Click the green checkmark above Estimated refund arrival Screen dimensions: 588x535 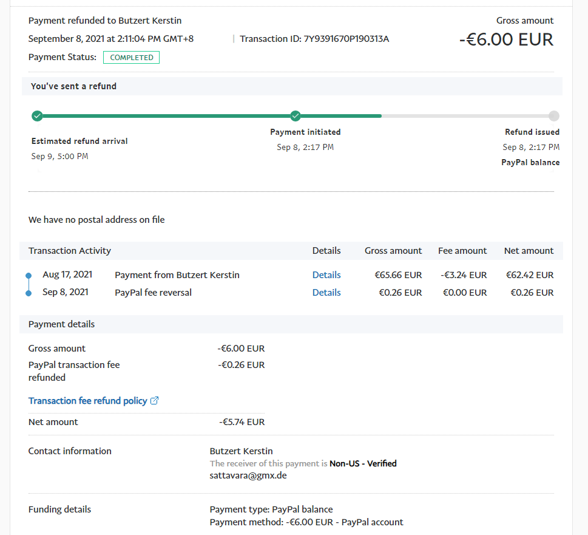pyautogui.click(x=37, y=116)
